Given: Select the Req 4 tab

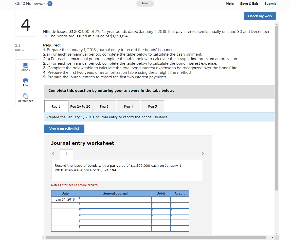Looking at the screenshot, I should coord(128,106).
